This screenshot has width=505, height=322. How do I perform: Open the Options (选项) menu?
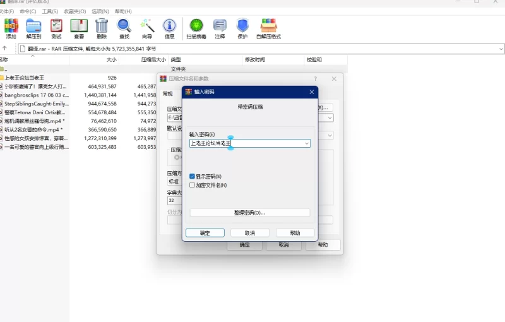(100, 11)
